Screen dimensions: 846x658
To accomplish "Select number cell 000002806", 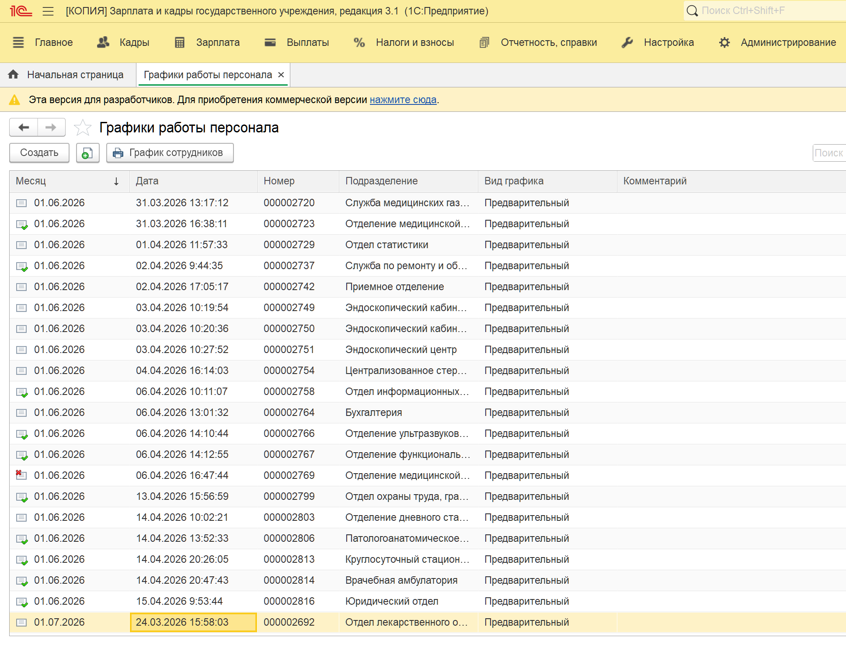I will tap(298, 538).
